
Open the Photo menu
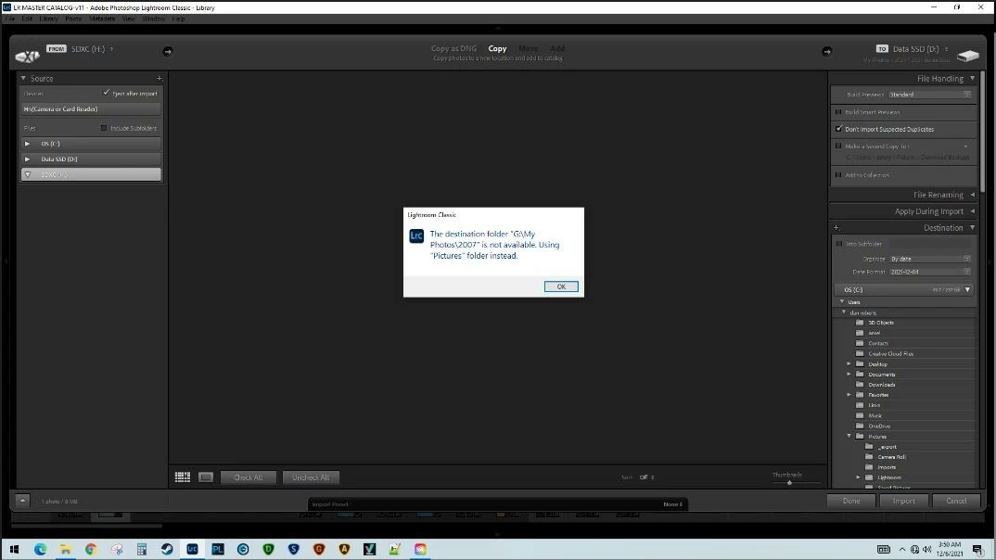(73, 19)
